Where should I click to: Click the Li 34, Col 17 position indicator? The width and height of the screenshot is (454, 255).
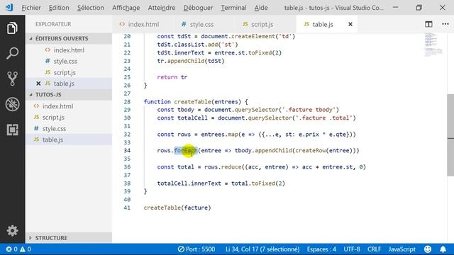[262, 249]
